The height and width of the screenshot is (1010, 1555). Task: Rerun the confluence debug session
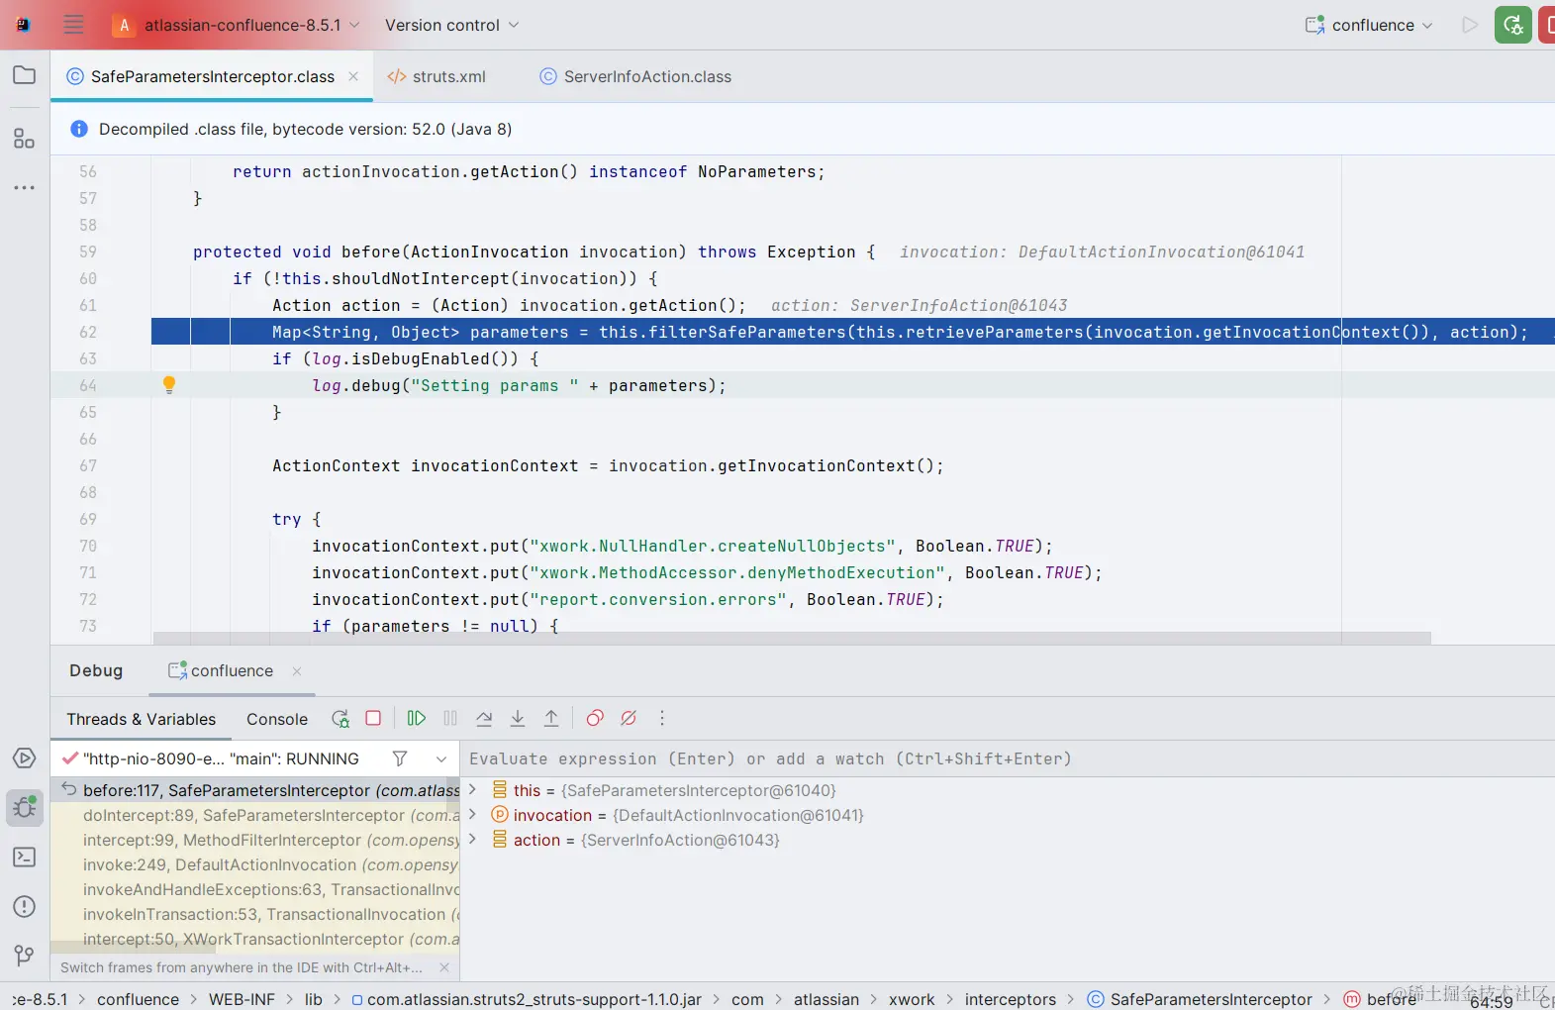click(340, 719)
